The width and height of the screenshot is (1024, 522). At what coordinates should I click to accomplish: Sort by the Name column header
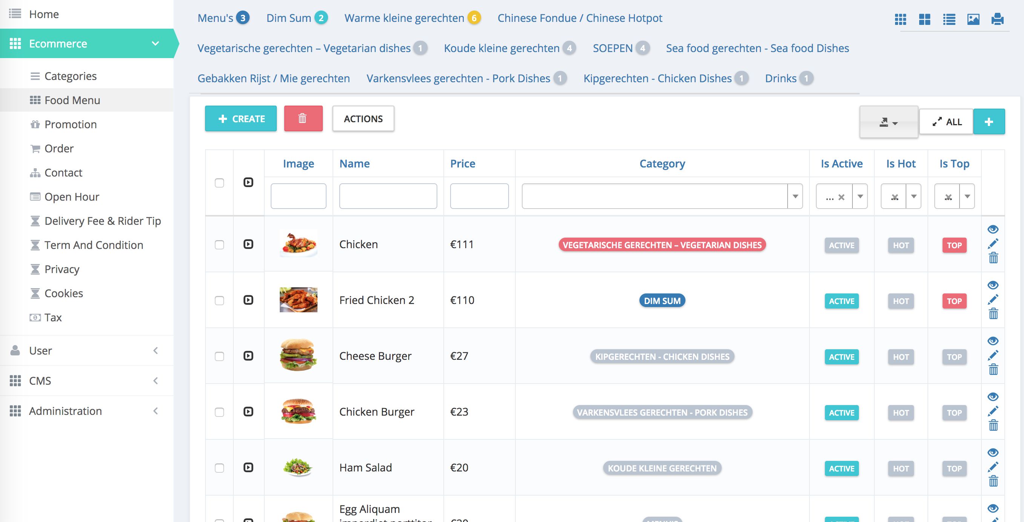click(x=354, y=163)
